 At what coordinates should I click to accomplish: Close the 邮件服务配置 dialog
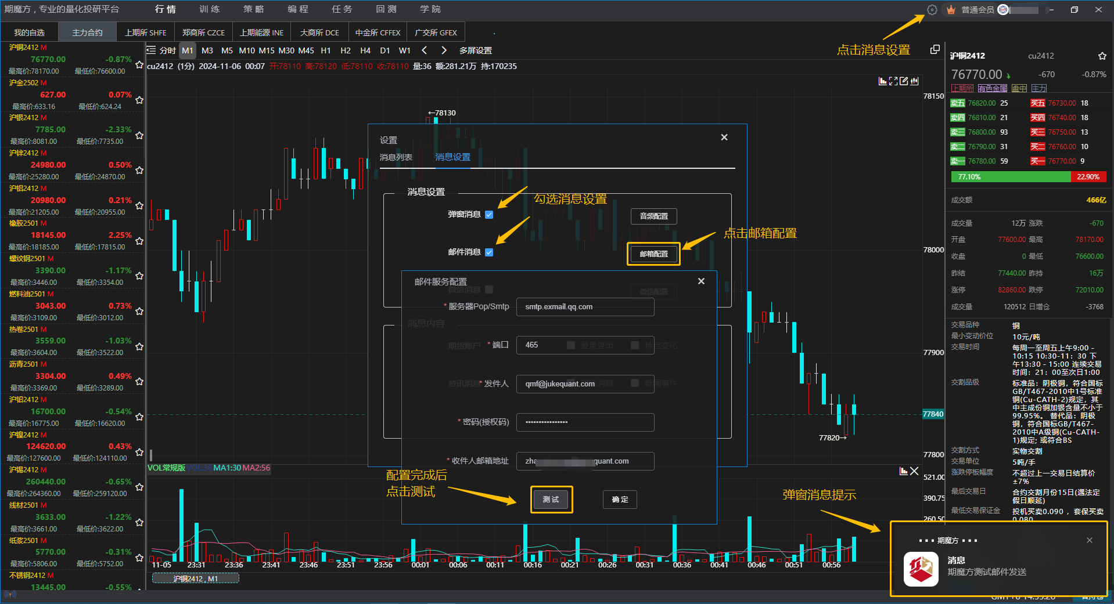[x=701, y=281]
